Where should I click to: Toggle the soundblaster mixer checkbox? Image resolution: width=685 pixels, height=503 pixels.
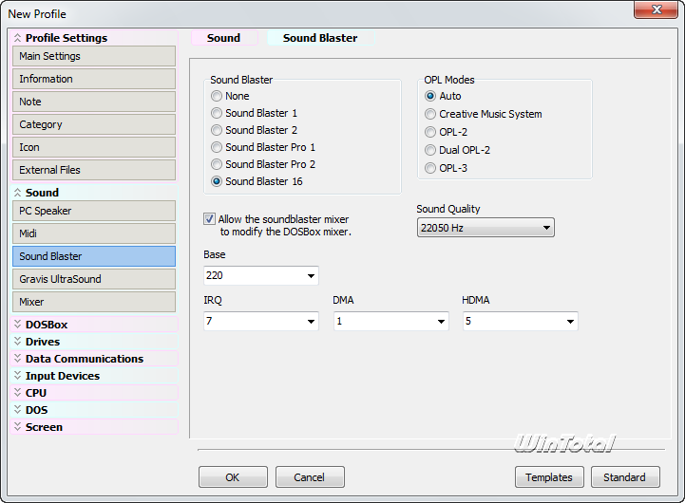[x=210, y=219]
